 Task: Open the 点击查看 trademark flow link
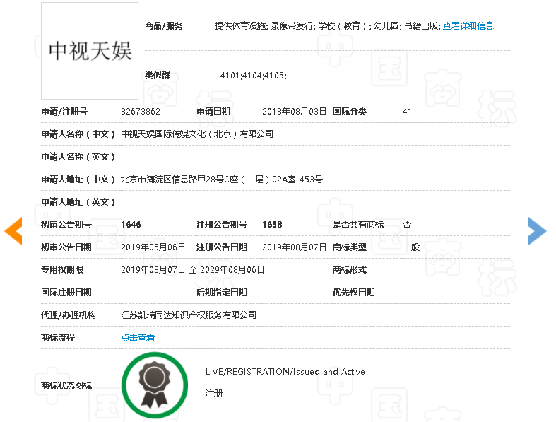click(x=138, y=338)
